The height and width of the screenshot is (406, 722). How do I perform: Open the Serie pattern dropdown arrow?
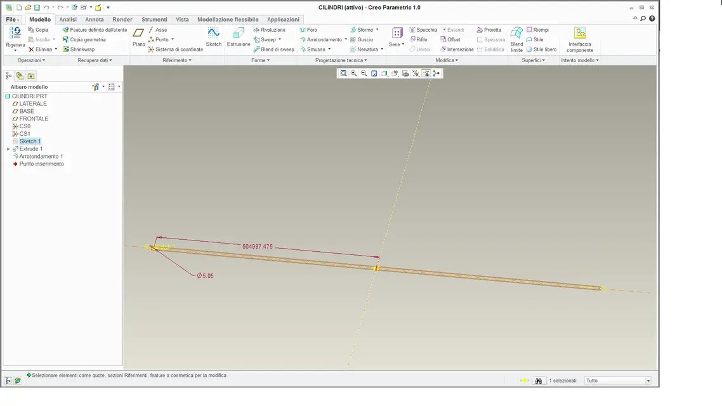(x=403, y=44)
